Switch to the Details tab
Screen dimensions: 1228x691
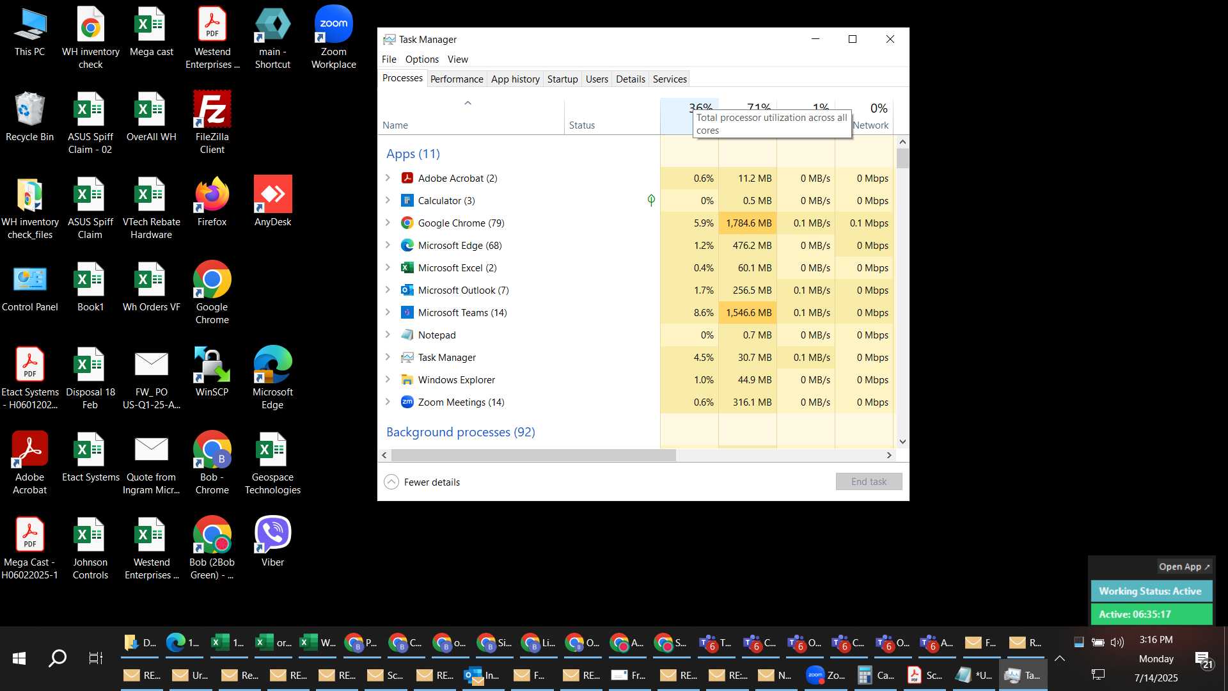[x=631, y=79]
